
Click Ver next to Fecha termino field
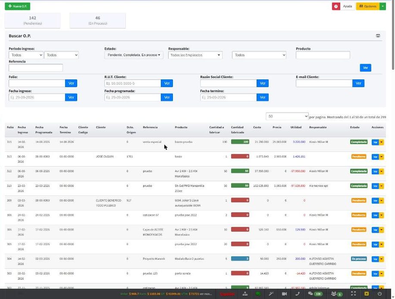click(x=263, y=98)
